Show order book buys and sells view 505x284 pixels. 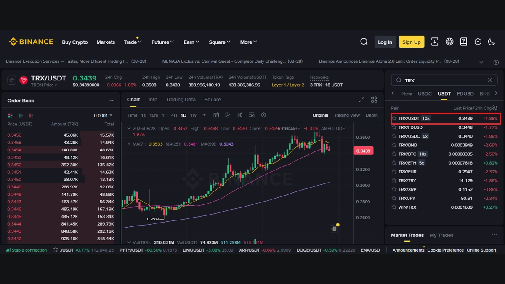click(x=10, y=115)
